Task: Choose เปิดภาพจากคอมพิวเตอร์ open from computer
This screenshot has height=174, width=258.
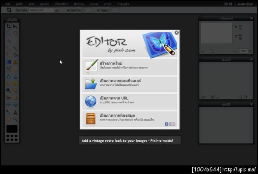Action: (x=130, y=84)
